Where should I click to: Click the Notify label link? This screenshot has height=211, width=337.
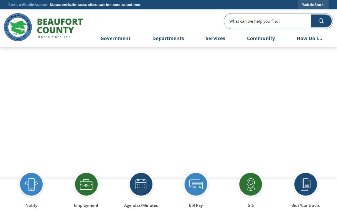(31, 205)
